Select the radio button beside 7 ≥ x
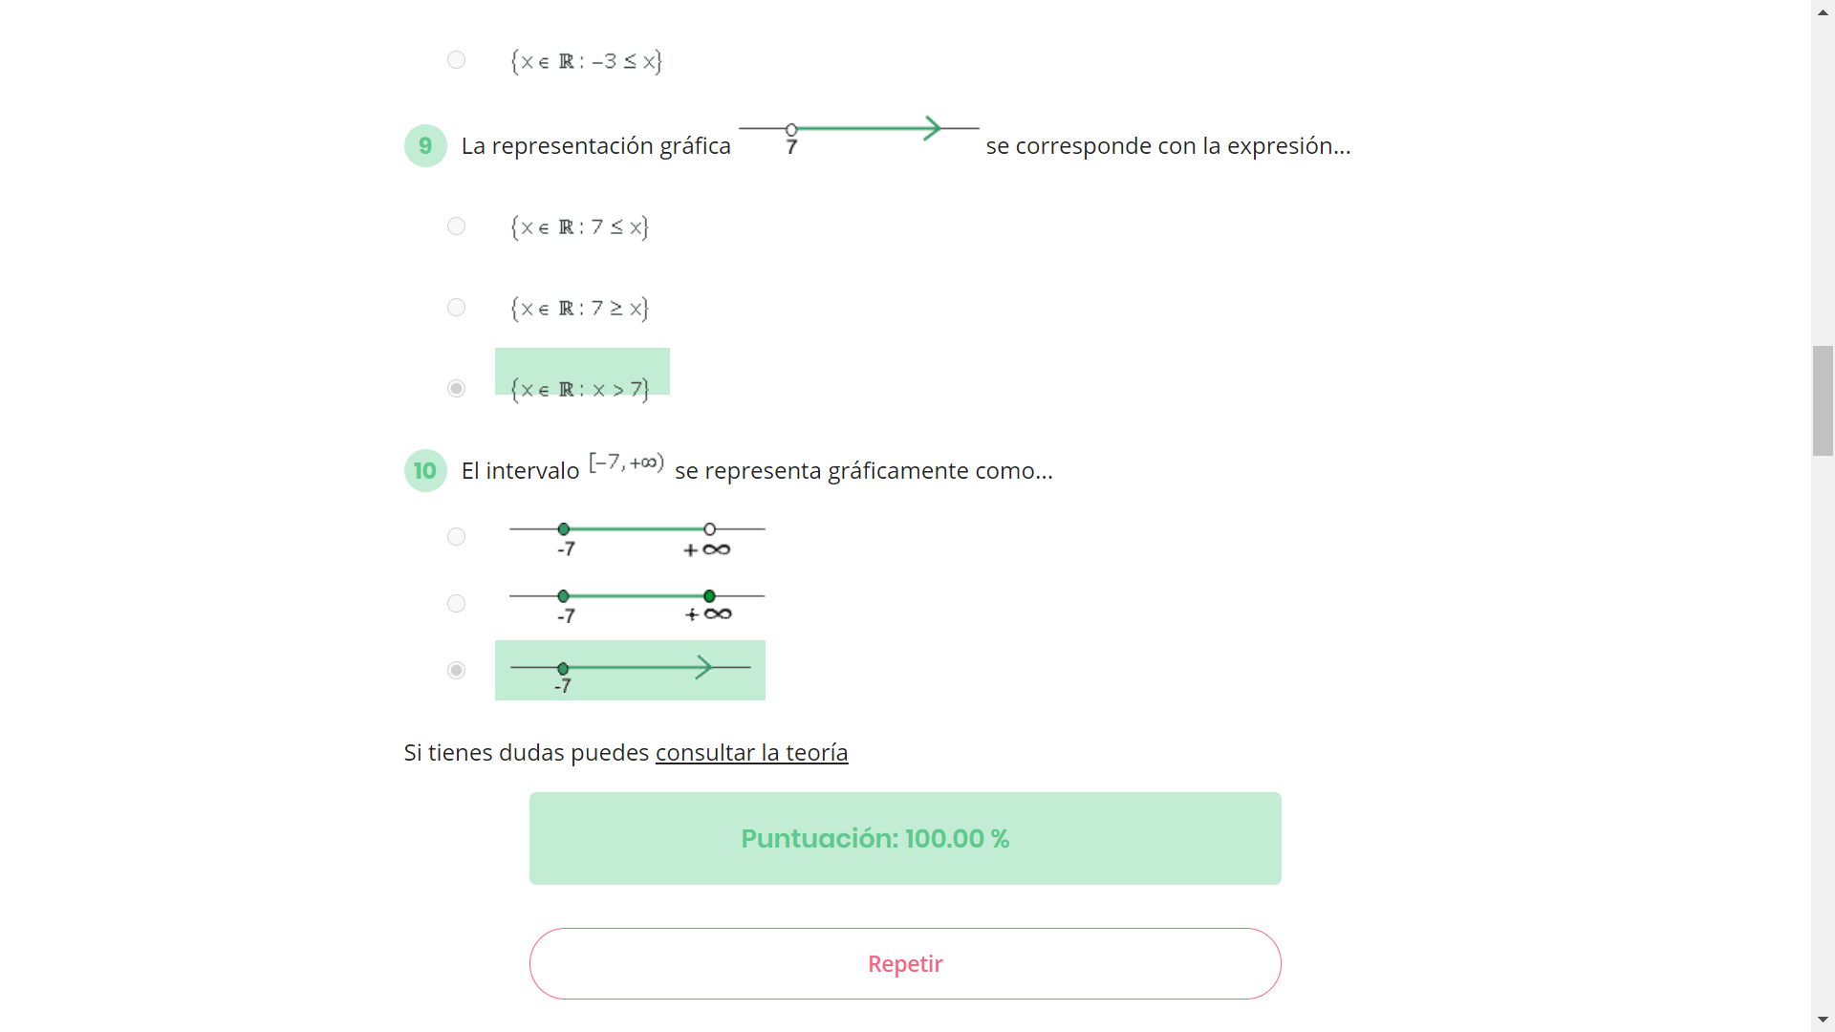This screenshot has width=1835, height=1032. (x=457, y=308)
